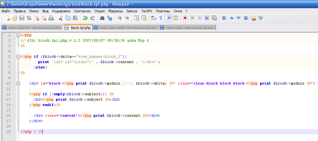The width and height of the screenshot is (318, 141).
Task: Stop macro recording square button
Action: pyautogui.click(x=192, y=18)
